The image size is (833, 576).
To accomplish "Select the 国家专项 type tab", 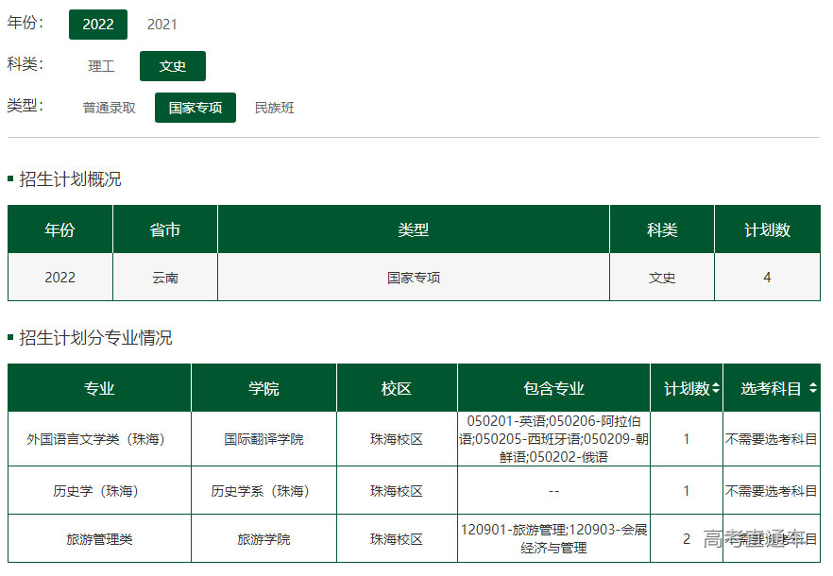I will tap(195, 108).
